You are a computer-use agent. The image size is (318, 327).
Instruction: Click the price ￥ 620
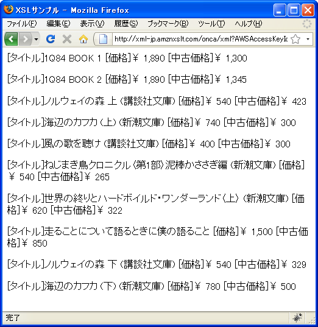point(34,210)
